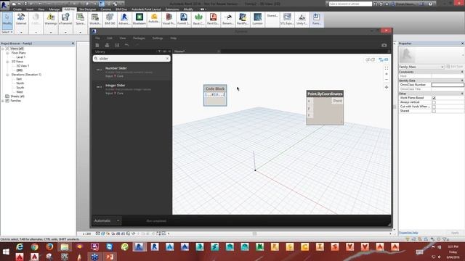
Task: Open the Settings menu in Dynamo
Action: [158, 38]
